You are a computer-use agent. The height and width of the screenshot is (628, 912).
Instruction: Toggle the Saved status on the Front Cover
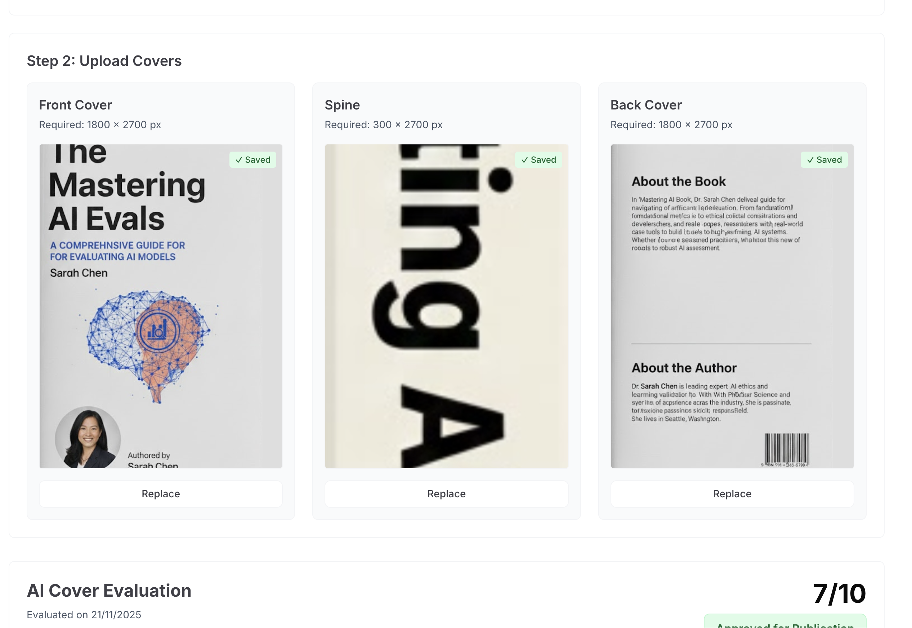252,160
